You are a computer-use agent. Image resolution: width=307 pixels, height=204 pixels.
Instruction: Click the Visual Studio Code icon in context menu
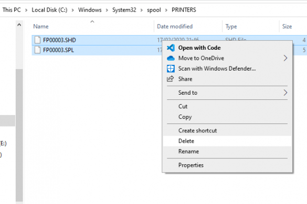pyautogui.click(x=171, y=48)
